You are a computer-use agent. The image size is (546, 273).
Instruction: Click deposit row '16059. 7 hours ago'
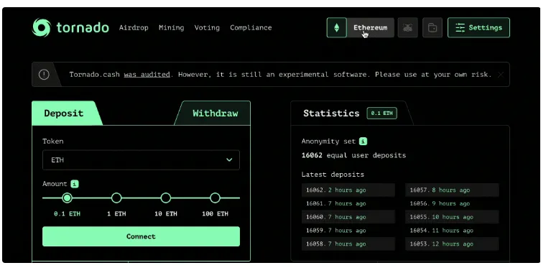click(x=348, y=231)
